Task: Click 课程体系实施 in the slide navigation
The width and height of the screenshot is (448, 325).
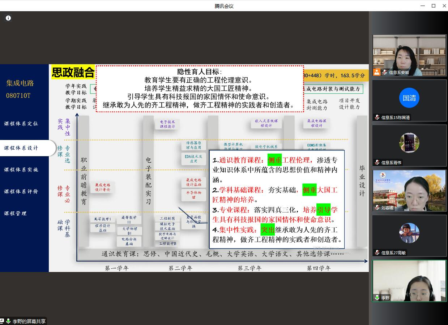Action: tap(21, 170)
